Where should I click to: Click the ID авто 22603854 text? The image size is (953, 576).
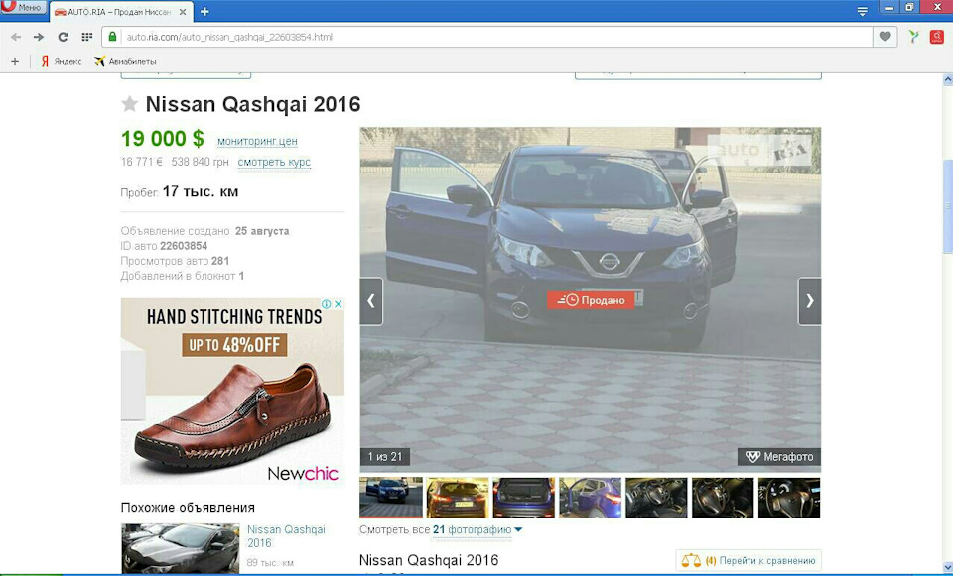click(164, 246)
